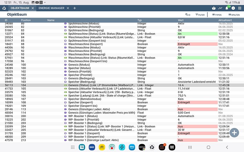The height and width of the screenshot is (152, 244).
Task: Click the Aus value of WP- Booster 1 (Status)
Action: [197, 127]
